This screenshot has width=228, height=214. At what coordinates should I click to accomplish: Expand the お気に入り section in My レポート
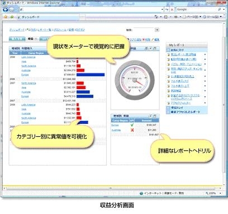(168, 50)
